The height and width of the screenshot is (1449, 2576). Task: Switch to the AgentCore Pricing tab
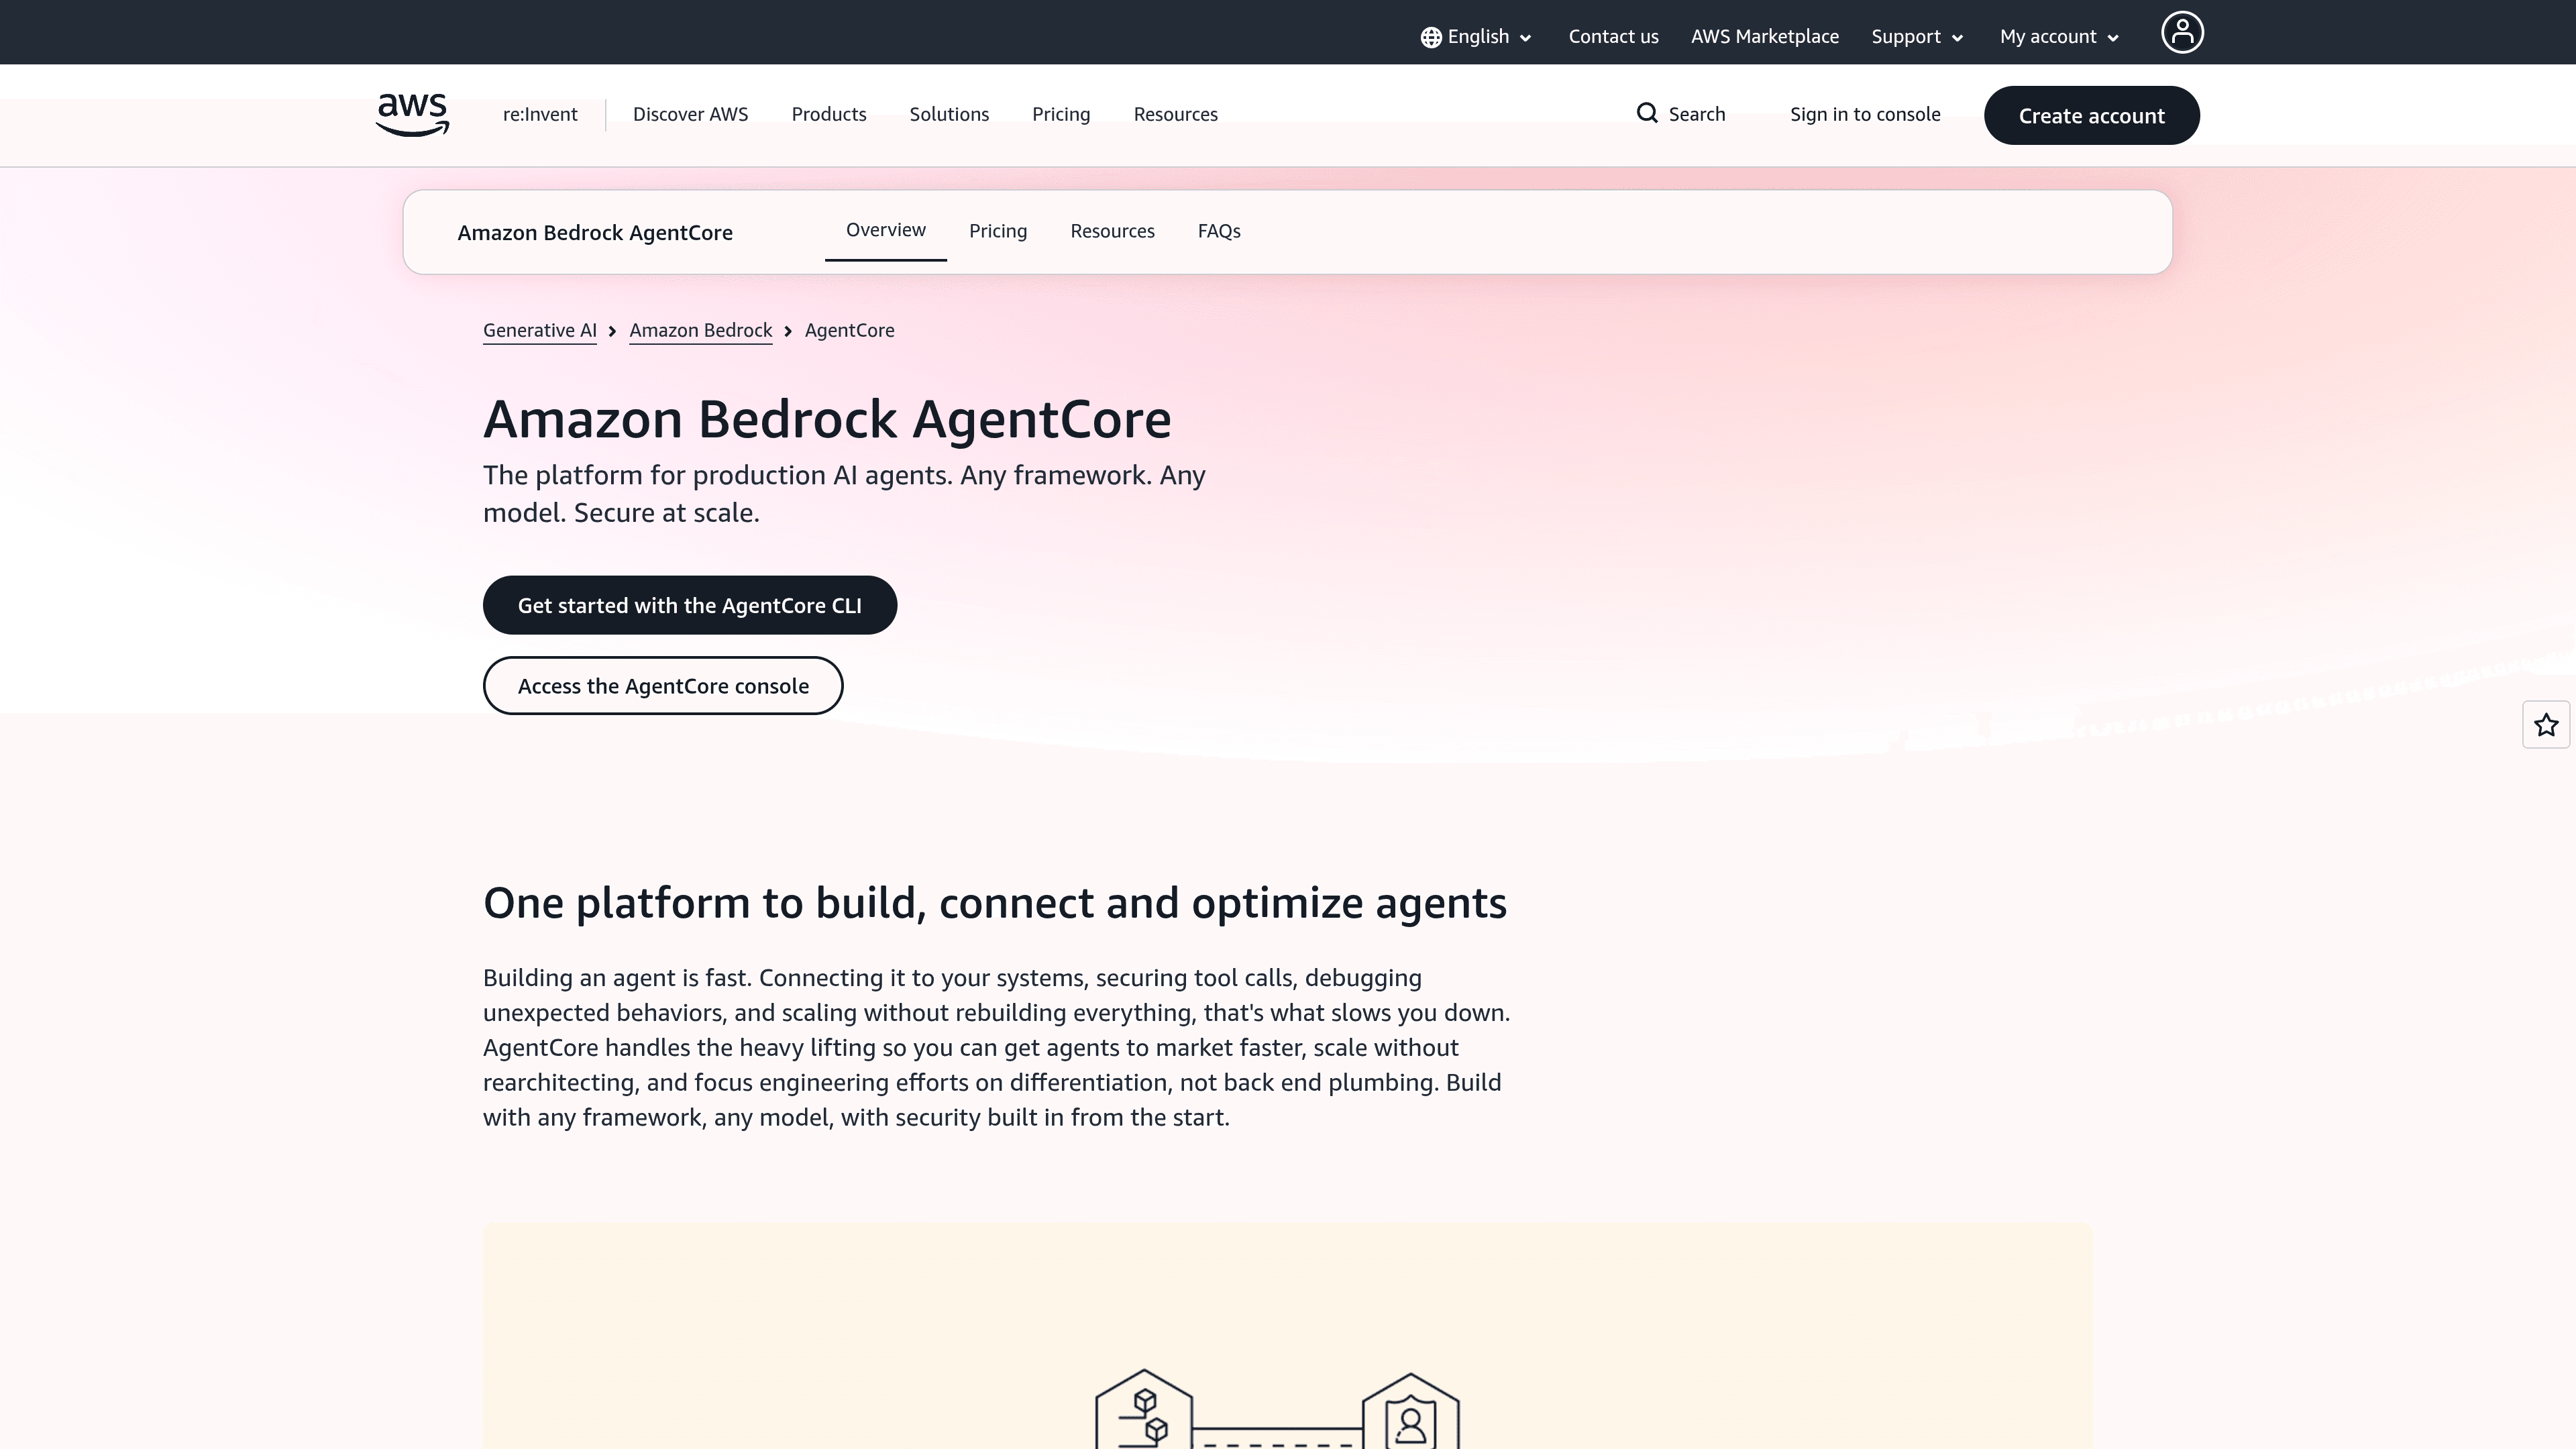(997, 231)
